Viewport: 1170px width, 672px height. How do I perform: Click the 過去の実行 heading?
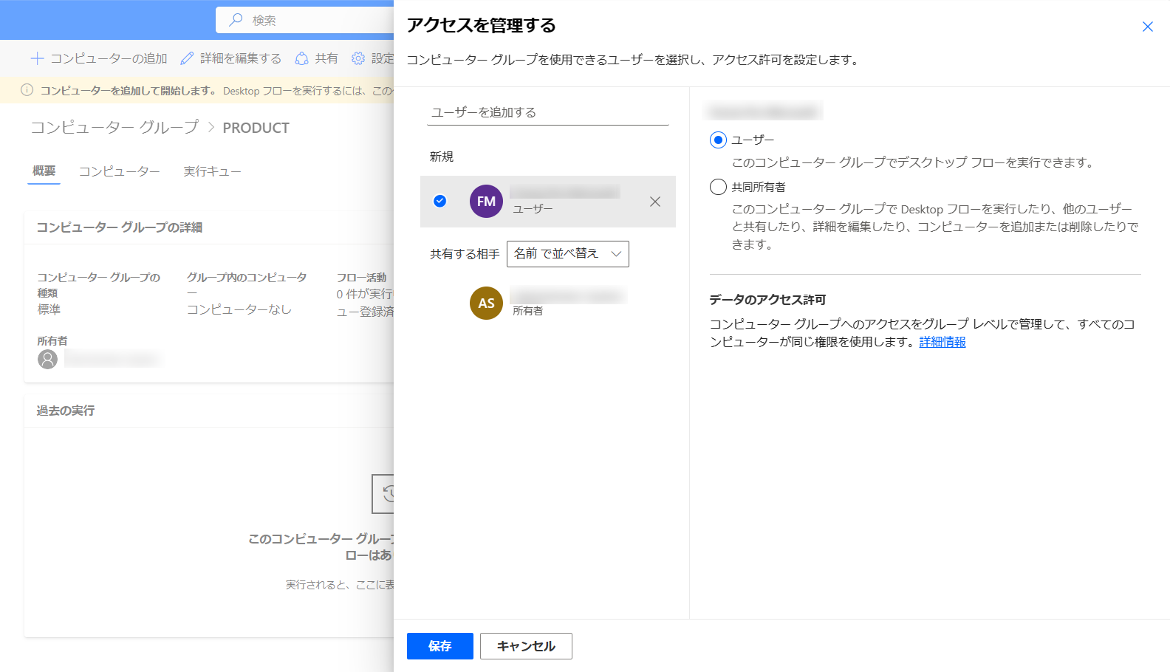pos(66,411)
